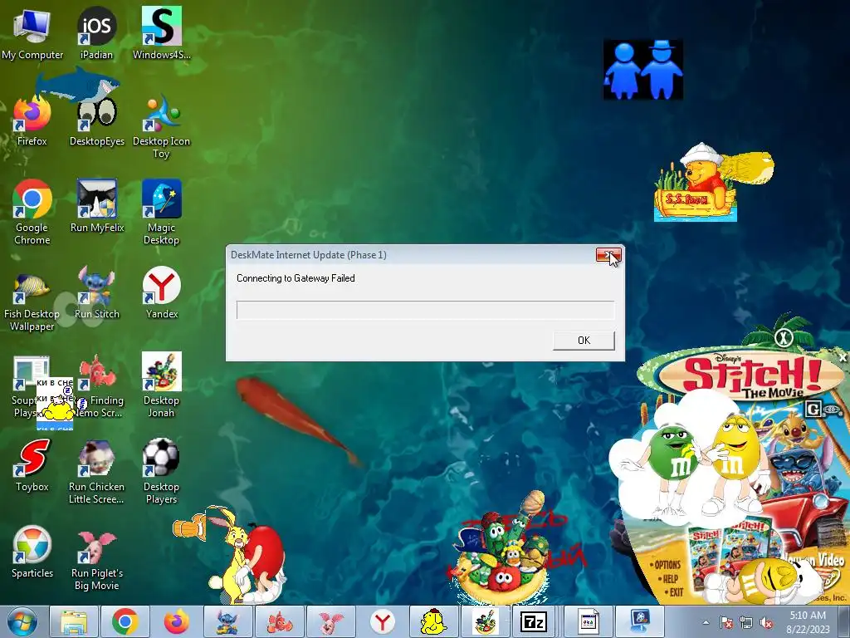The image size is (850, 638).
Task: Choose EXIT in the Stitch movie widget
Action: [676, 592]
